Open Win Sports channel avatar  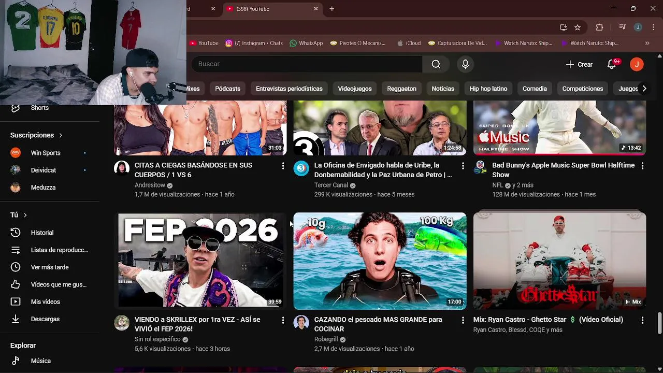tap(16, 153)
